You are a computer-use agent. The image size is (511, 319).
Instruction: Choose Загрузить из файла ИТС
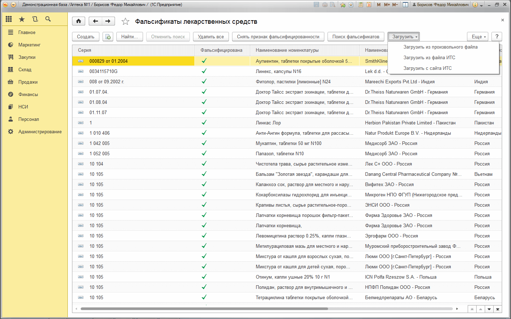coord(429,57)
